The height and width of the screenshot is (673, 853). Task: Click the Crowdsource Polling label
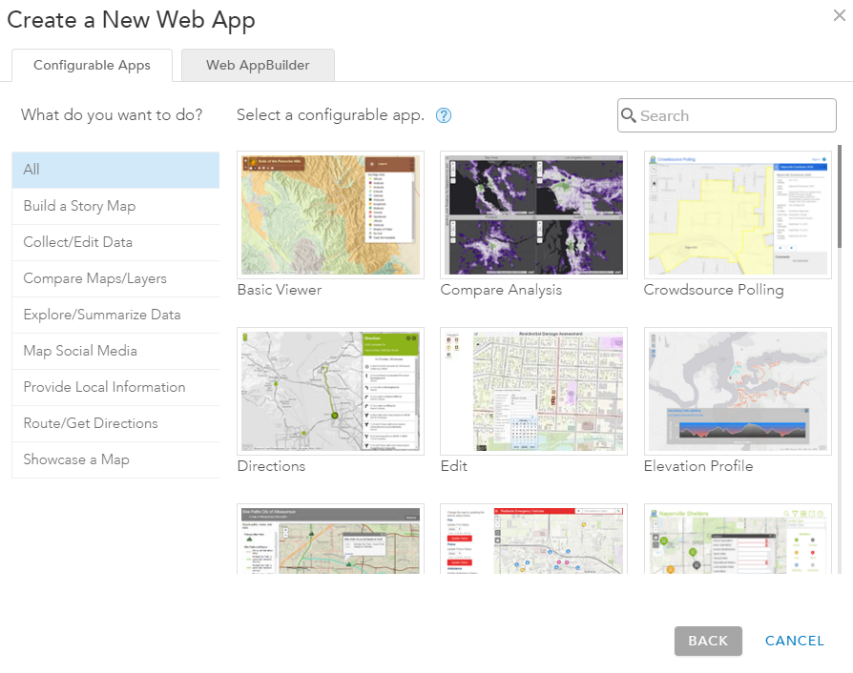tap(714, 290)
